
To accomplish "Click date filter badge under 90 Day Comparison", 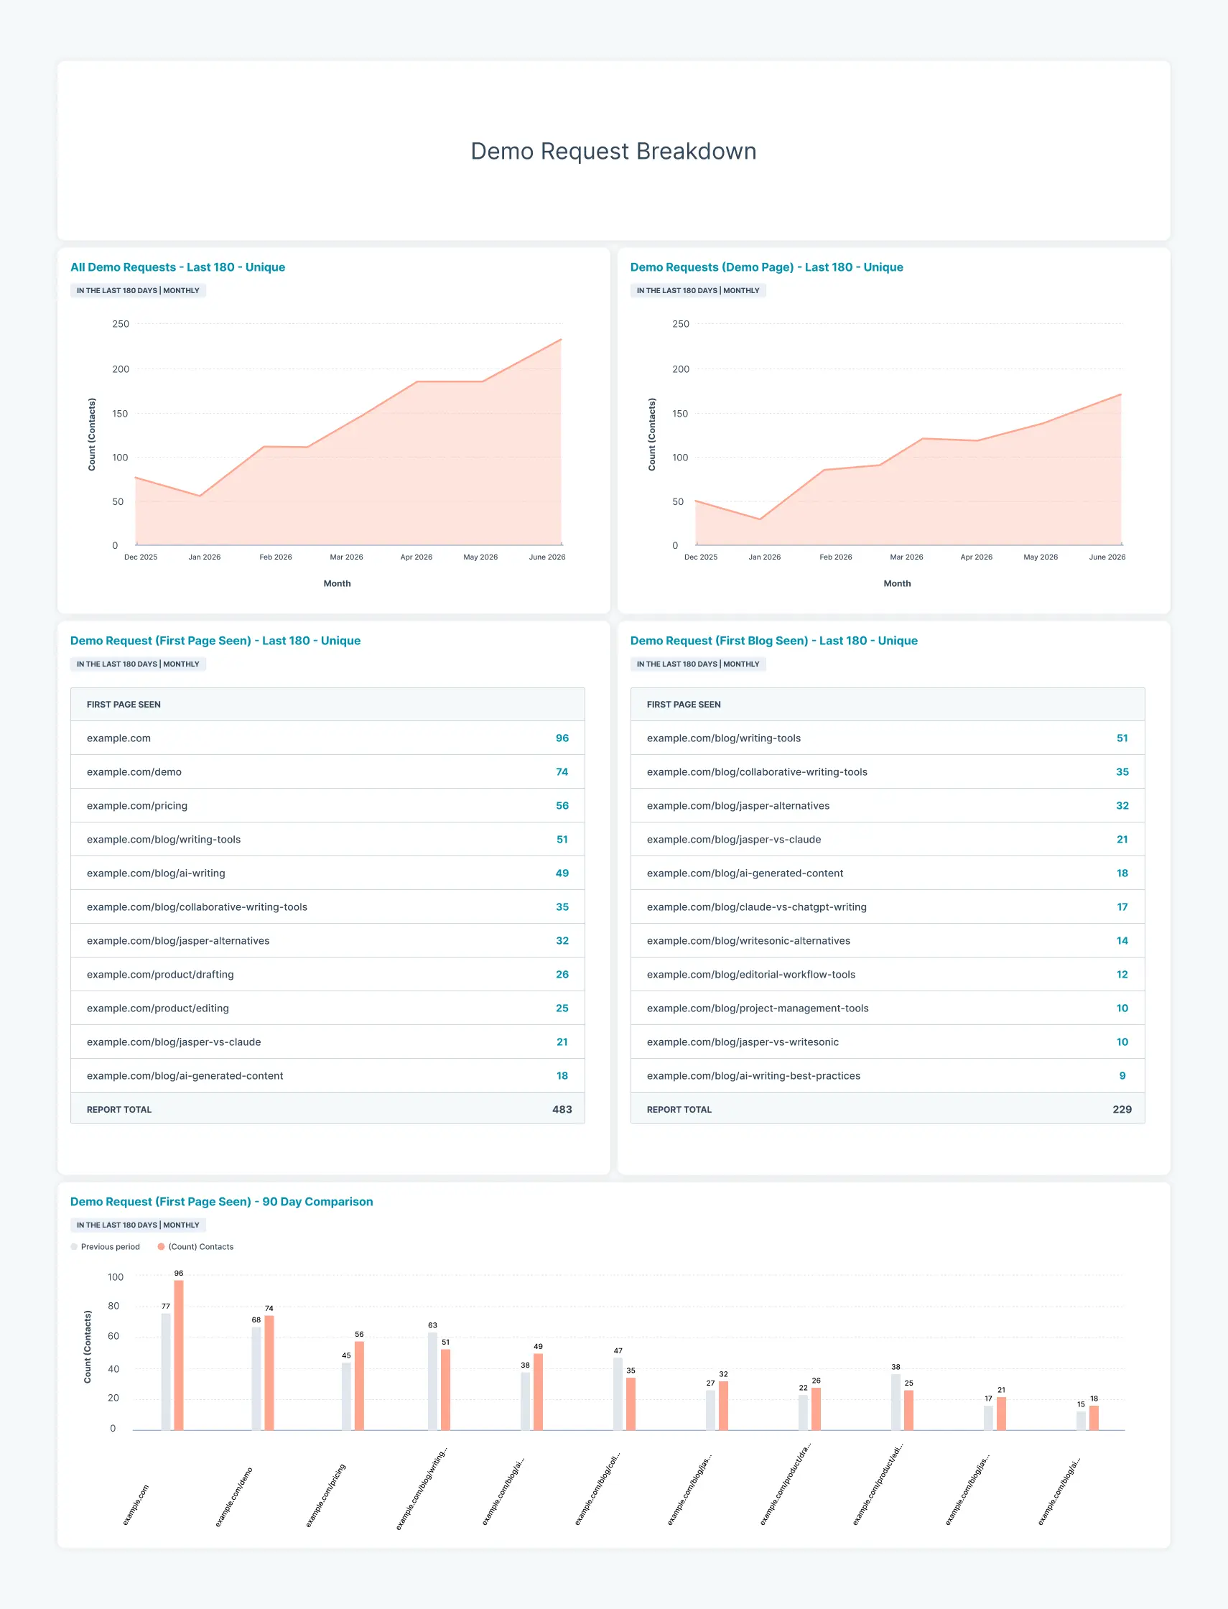I will [x=138, y=1225].
